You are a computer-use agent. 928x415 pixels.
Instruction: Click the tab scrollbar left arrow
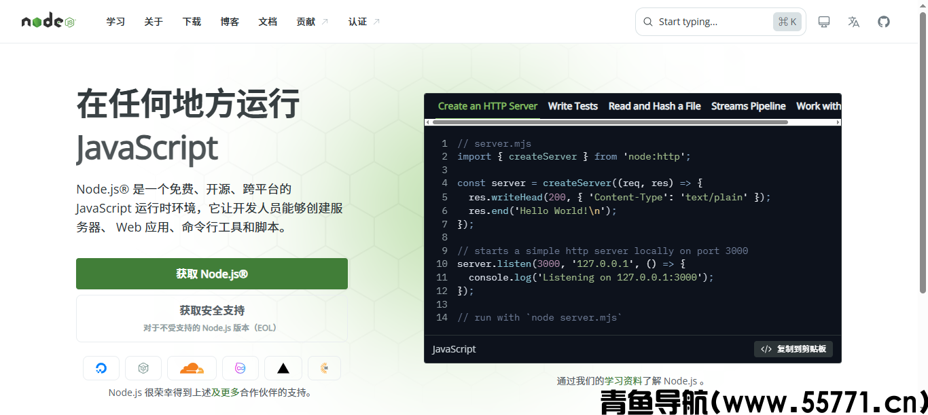427,122
